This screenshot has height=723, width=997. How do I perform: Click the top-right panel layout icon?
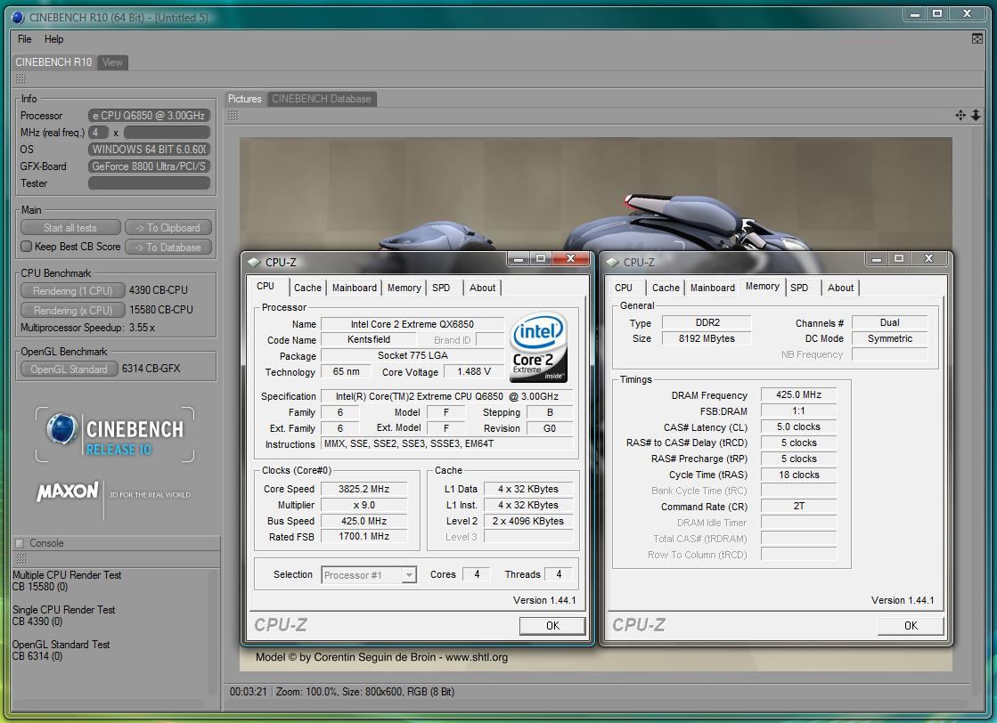[x=977, y=39]
